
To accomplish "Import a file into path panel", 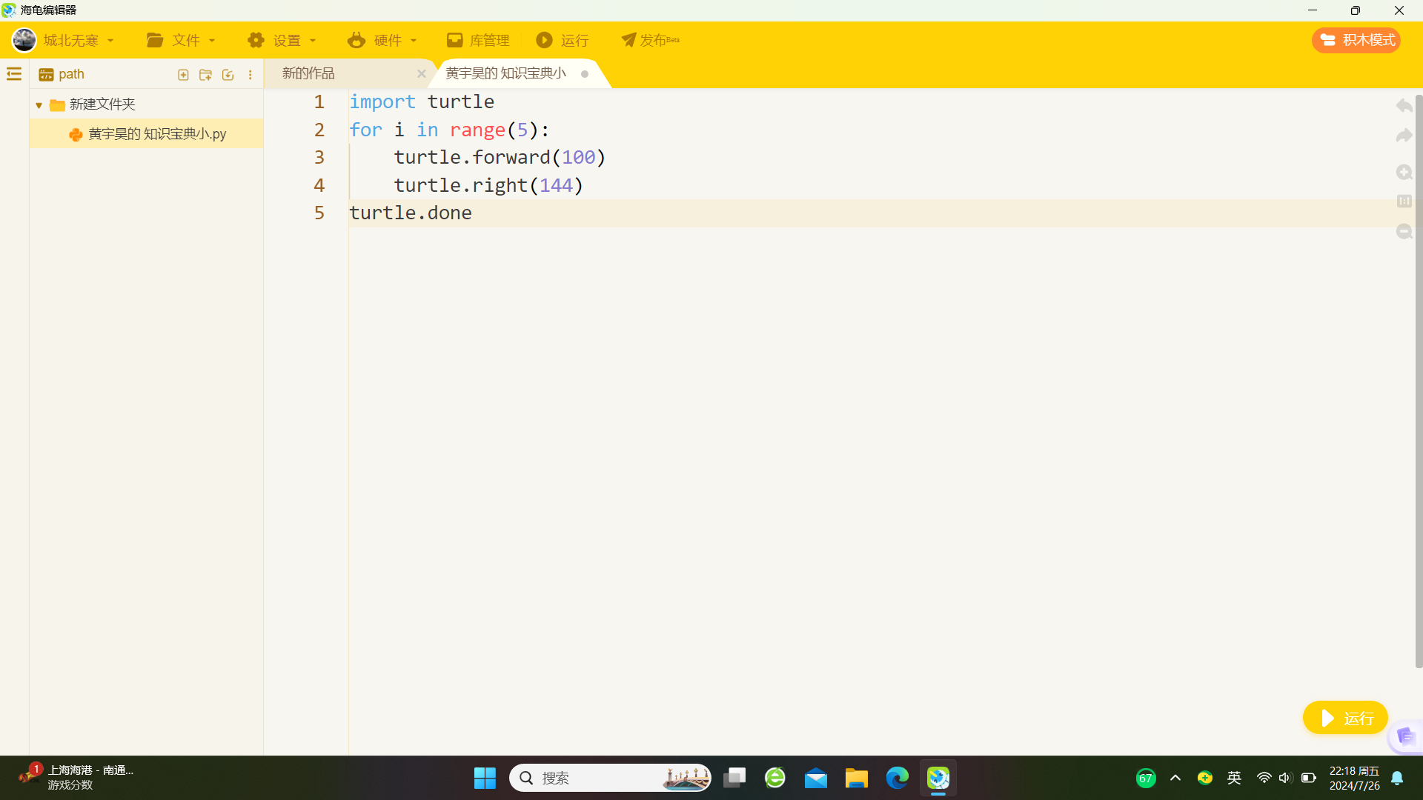I will (228, 75).
